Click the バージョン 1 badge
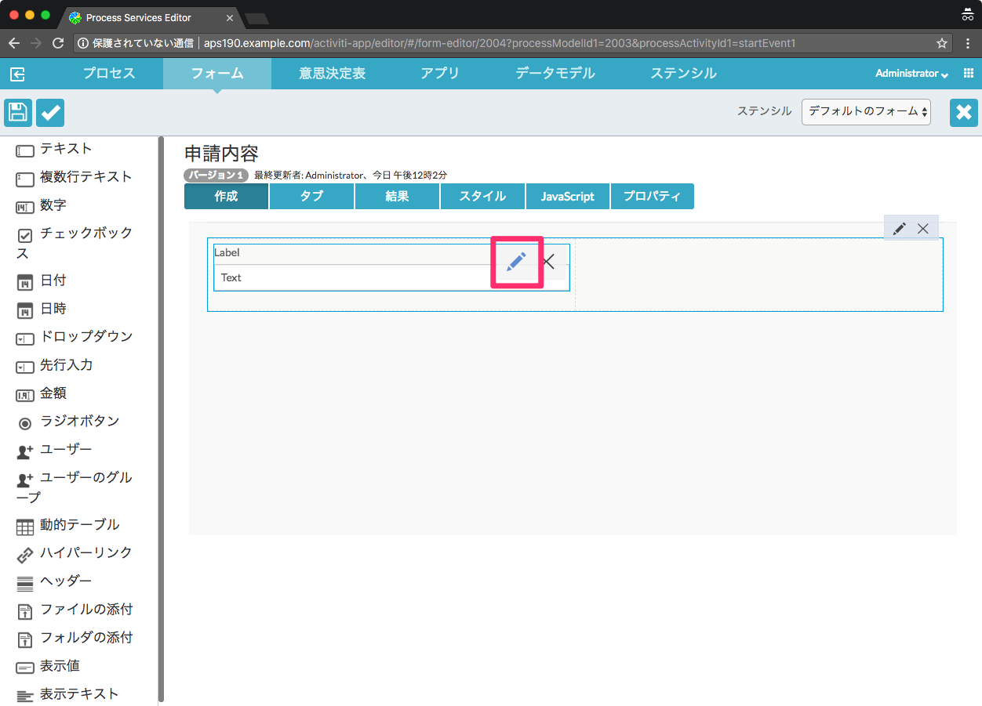The height and width of the screenshot is (706, 982). pos(216,176)
